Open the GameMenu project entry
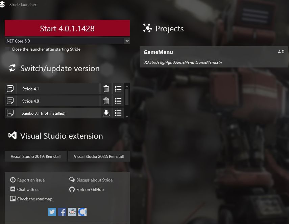Viewport: 289px width, 224px height. [x=214, y=57]
